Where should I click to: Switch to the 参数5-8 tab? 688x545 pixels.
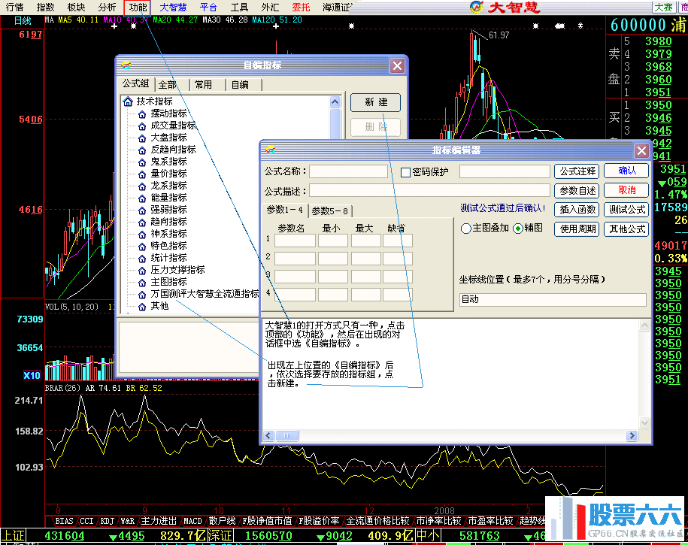(331, 210)
